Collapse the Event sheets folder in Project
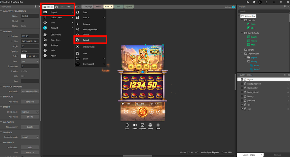This screenshot has width=290, height=157. pyautogui.click(x=242, y=33)
